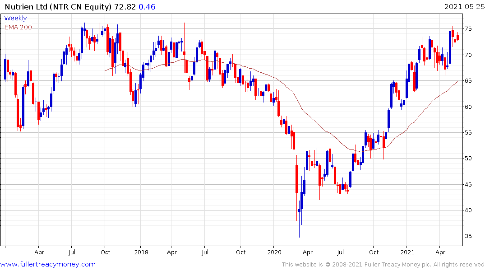The width and height of the screenshot is (485, 271).
Task: Select the '2020' time axis label
Action: (x=274, y=252)
